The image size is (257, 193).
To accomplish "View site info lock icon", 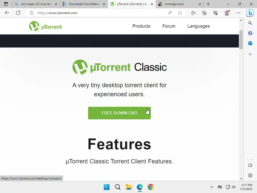I will (x=31, y=13).
